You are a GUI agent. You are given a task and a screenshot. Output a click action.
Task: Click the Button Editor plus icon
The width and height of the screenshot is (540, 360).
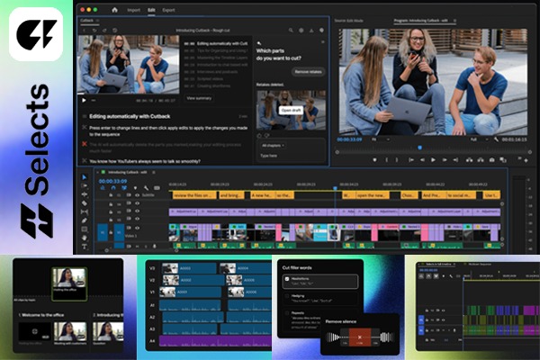[526, 160]
